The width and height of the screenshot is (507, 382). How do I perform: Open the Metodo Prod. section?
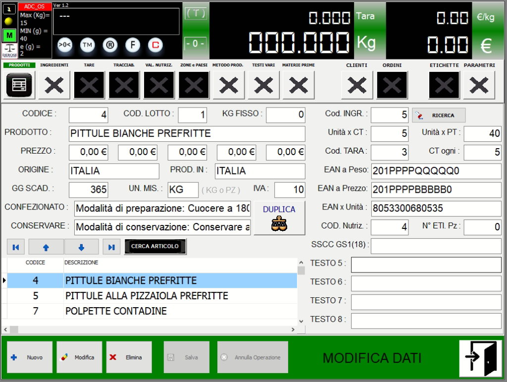click(x=228, y=85)
